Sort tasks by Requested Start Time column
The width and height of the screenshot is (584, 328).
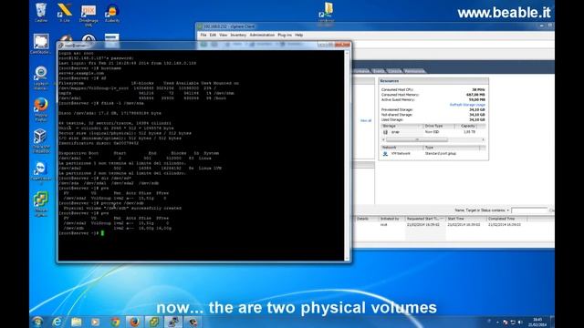(424, 219)
